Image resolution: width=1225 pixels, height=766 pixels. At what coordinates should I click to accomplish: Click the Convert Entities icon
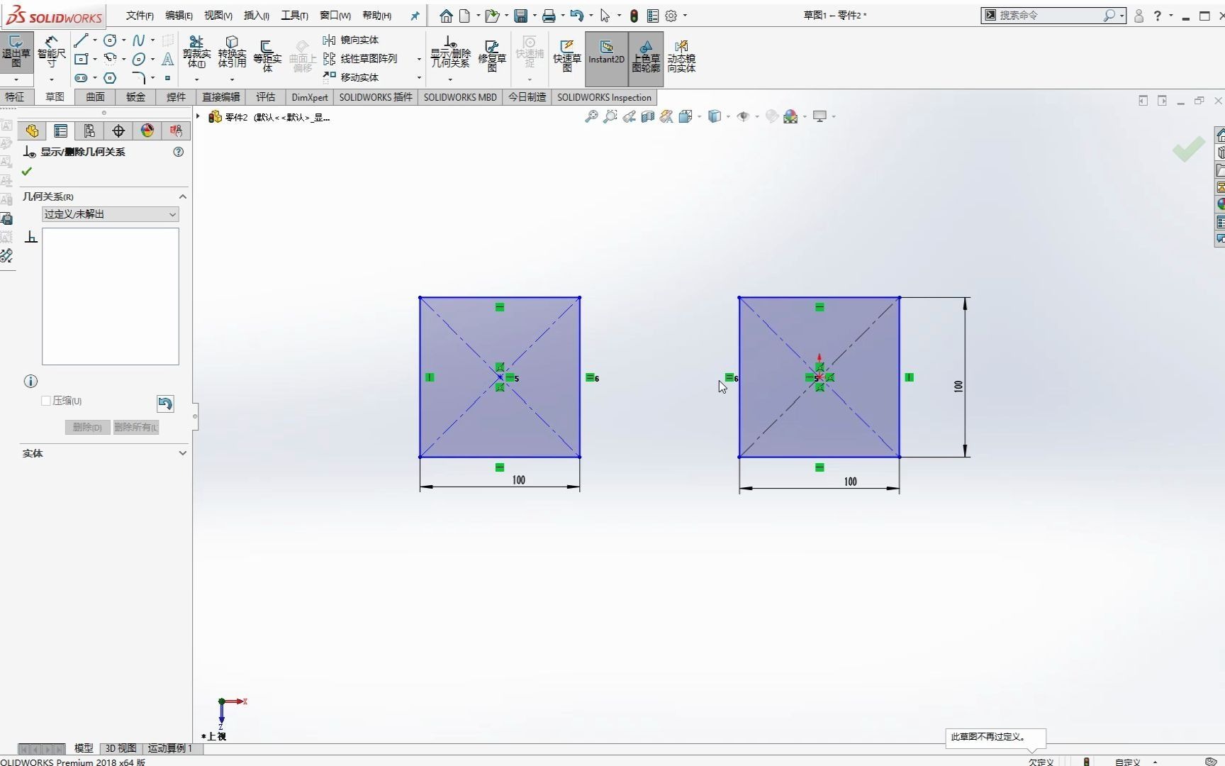point(231,53)
